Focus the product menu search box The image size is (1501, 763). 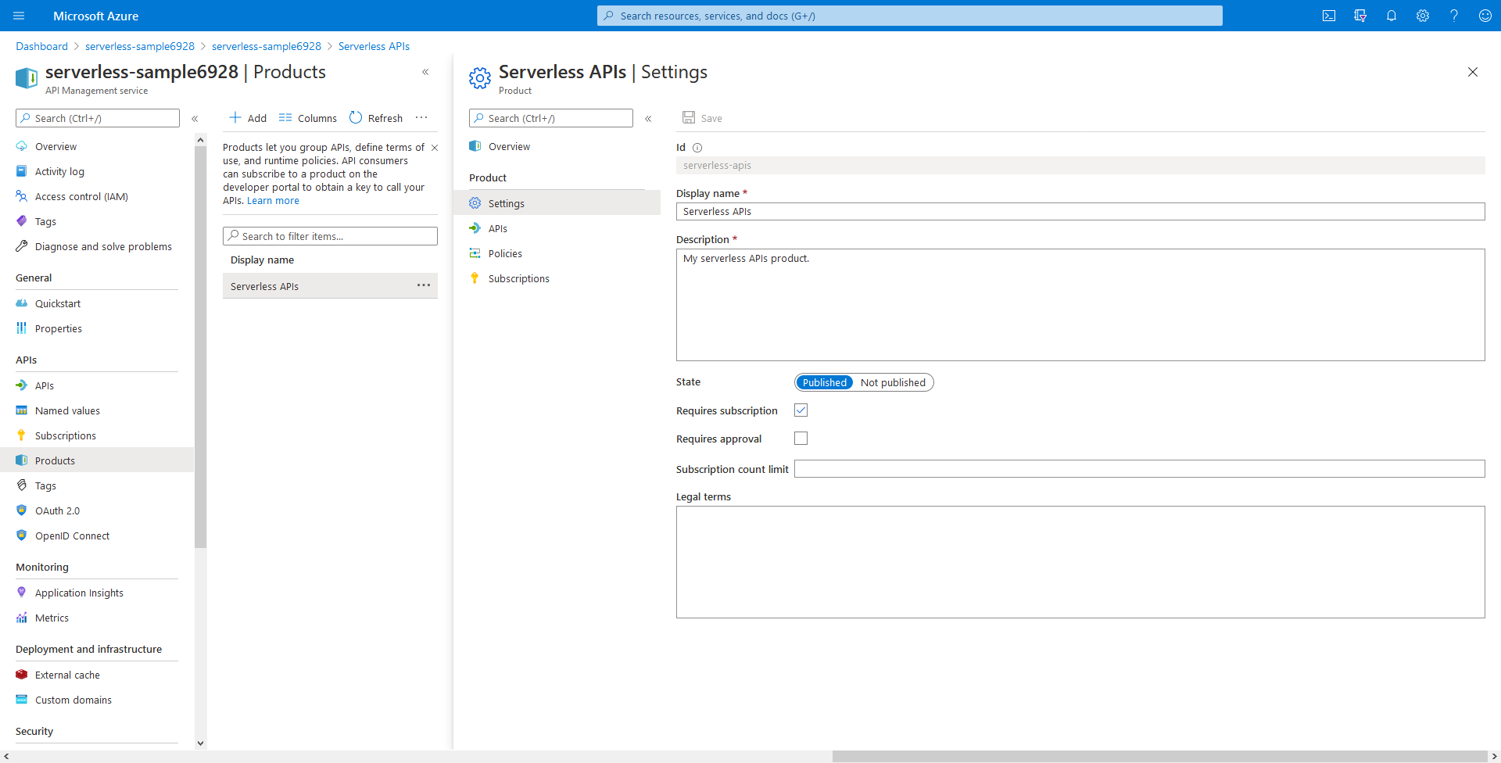point(551,118)
